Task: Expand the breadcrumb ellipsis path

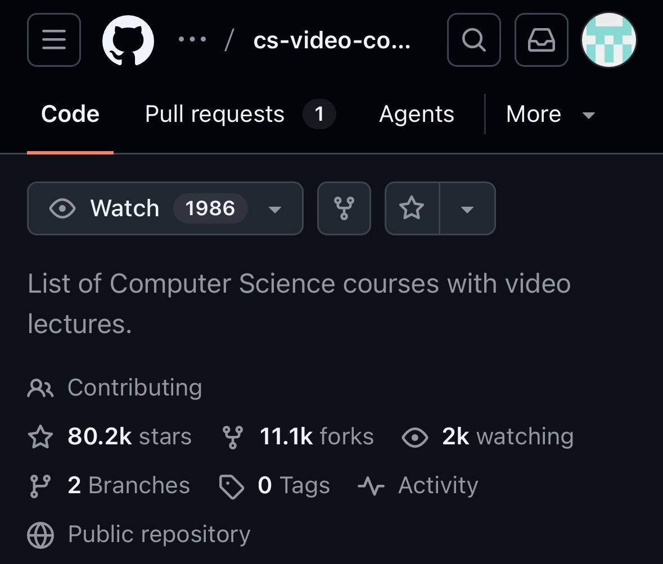Action: click(192, 40)
